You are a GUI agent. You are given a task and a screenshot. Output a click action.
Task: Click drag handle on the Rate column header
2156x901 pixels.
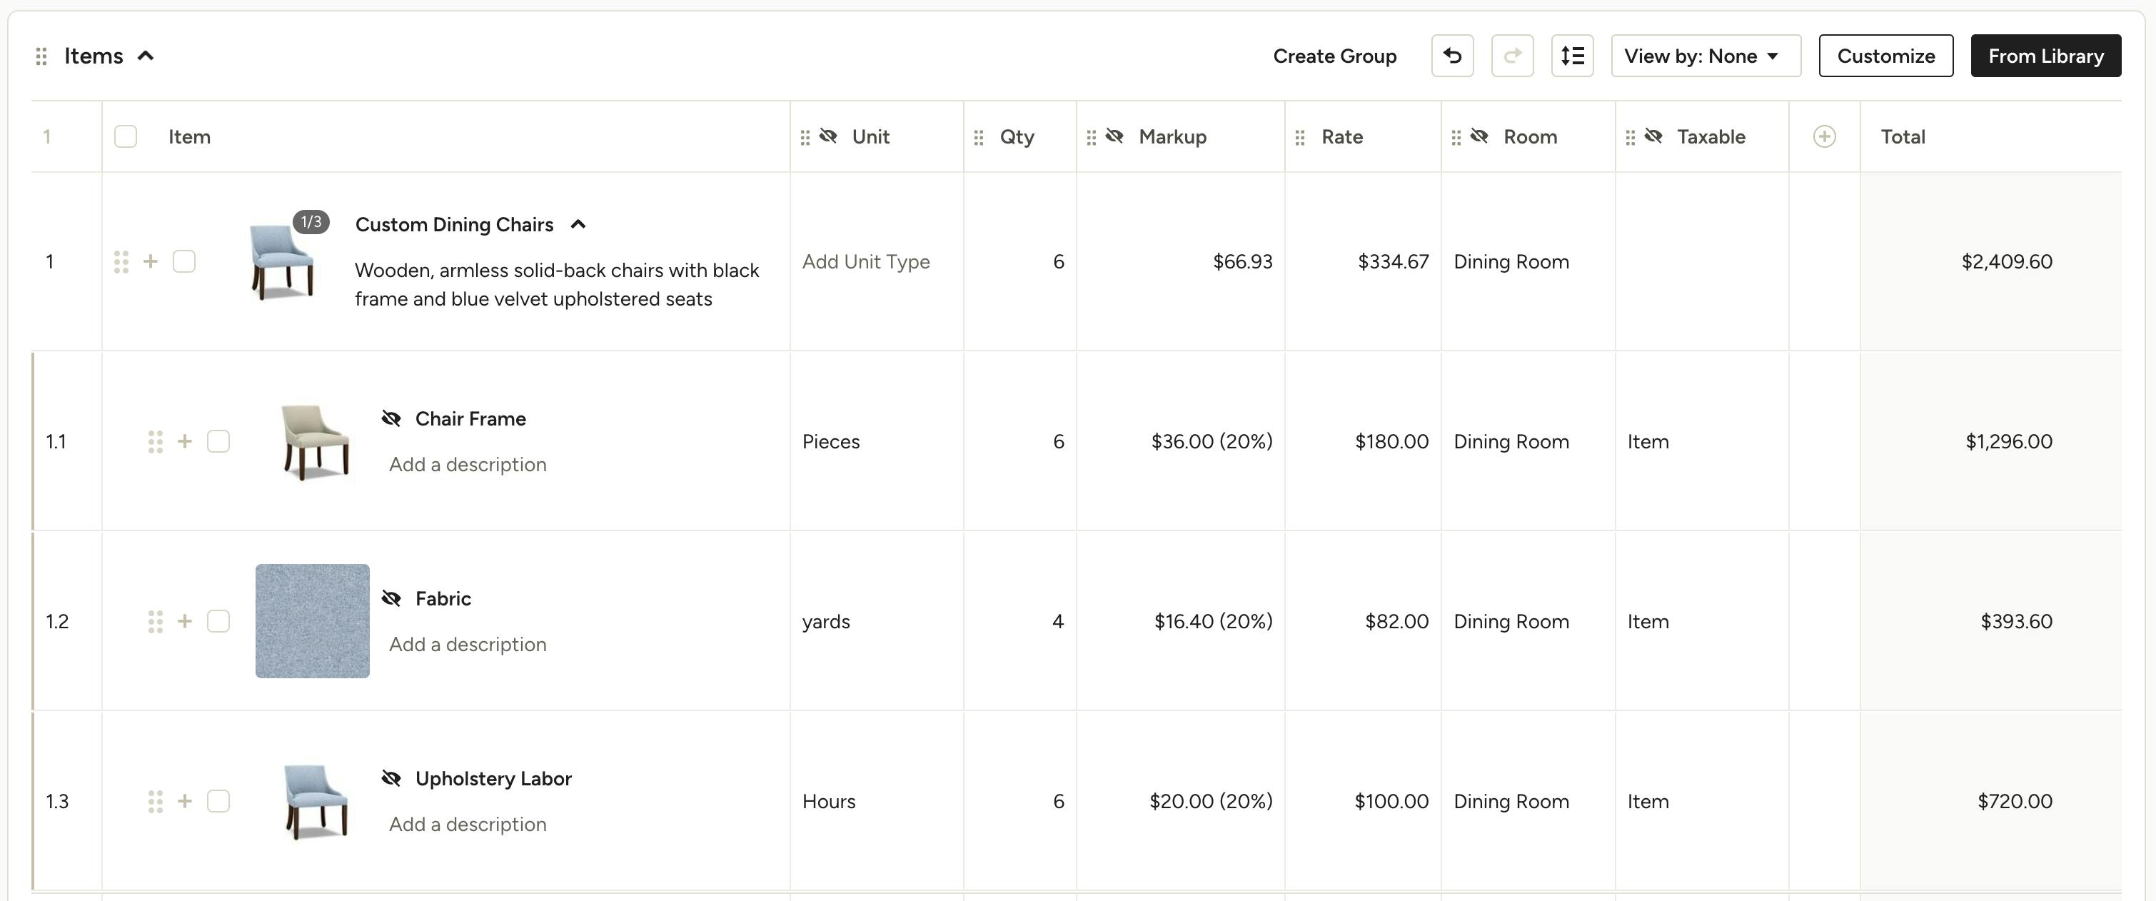[x=1301, y=136]
